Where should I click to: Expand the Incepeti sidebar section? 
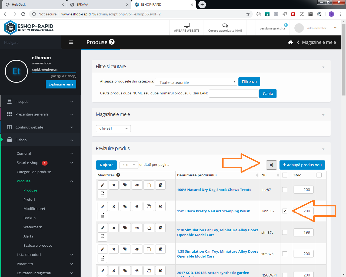[x=41, y=101]
